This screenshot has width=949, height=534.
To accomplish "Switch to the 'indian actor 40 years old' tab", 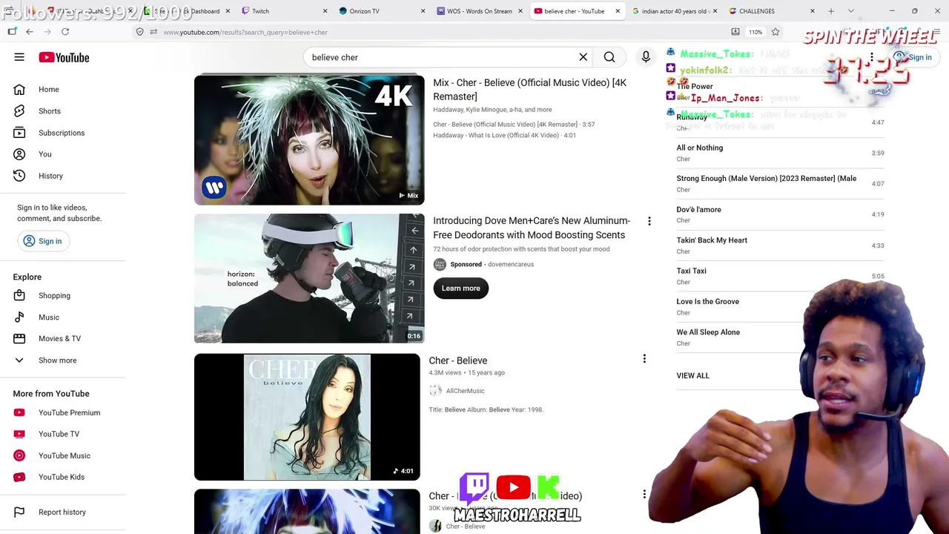I will (x=673, y=11).
